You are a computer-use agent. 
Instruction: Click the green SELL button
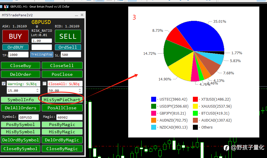pos(68,36)
